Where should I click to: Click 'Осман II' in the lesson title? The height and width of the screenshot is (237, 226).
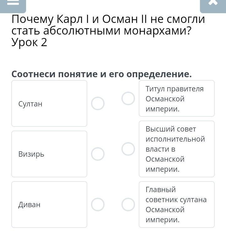coord(121,20)
